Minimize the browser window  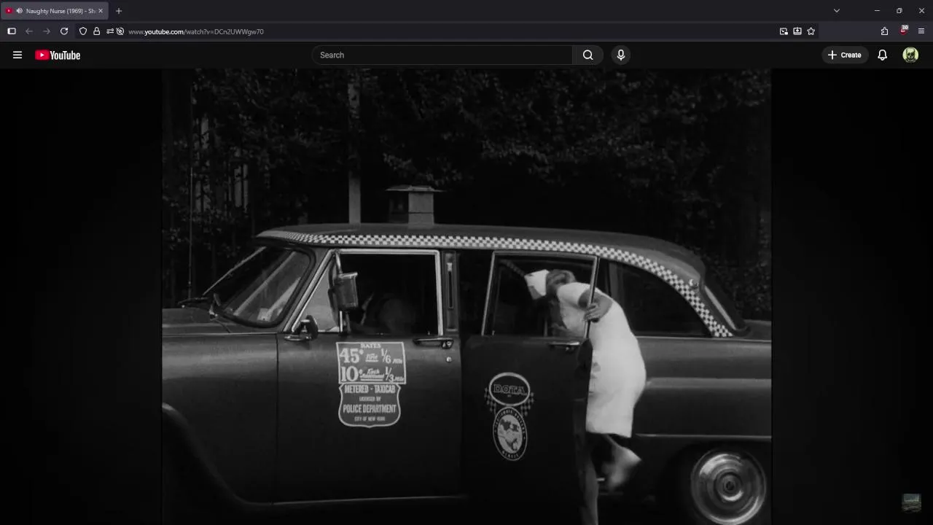coord(877,11)
